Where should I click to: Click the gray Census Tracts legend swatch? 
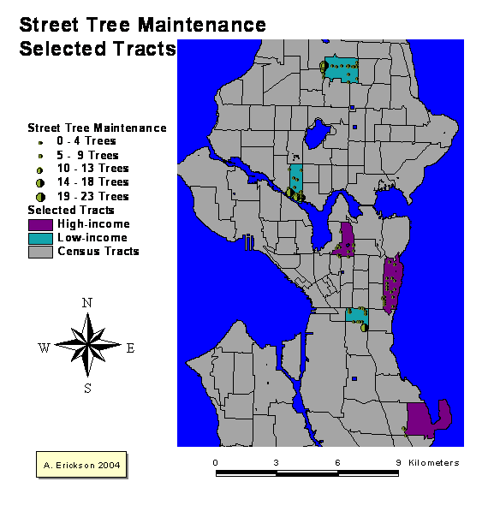[40, 253]
